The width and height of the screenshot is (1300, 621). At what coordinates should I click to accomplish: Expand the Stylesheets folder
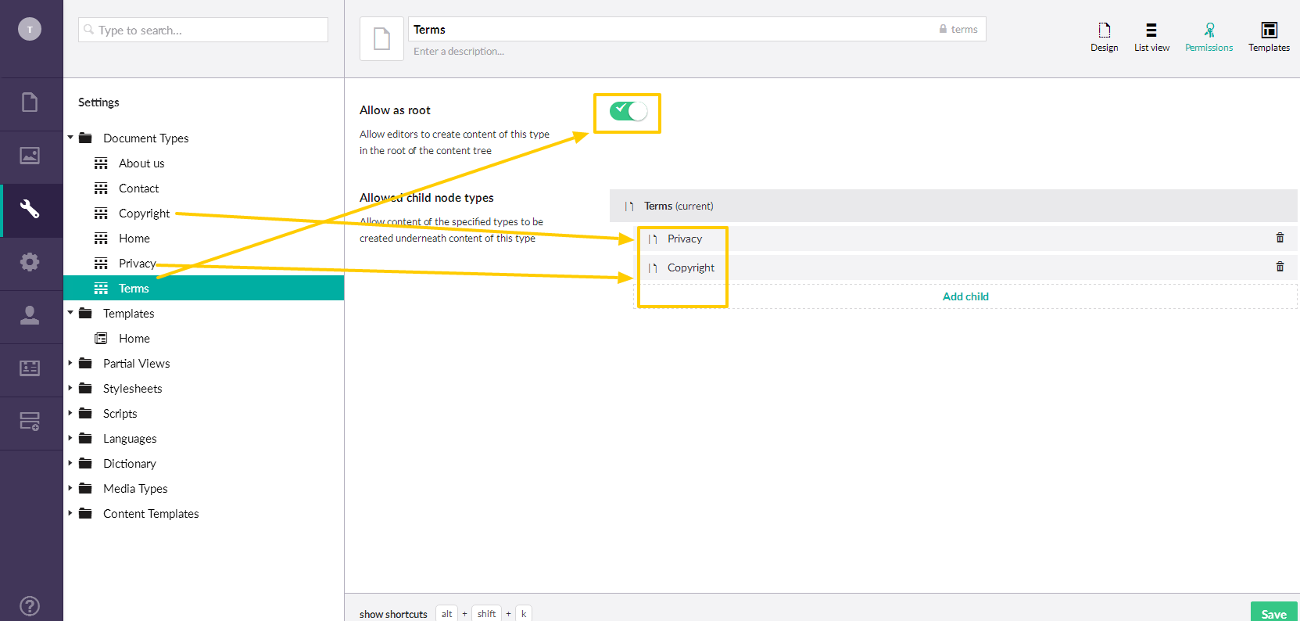70,388
